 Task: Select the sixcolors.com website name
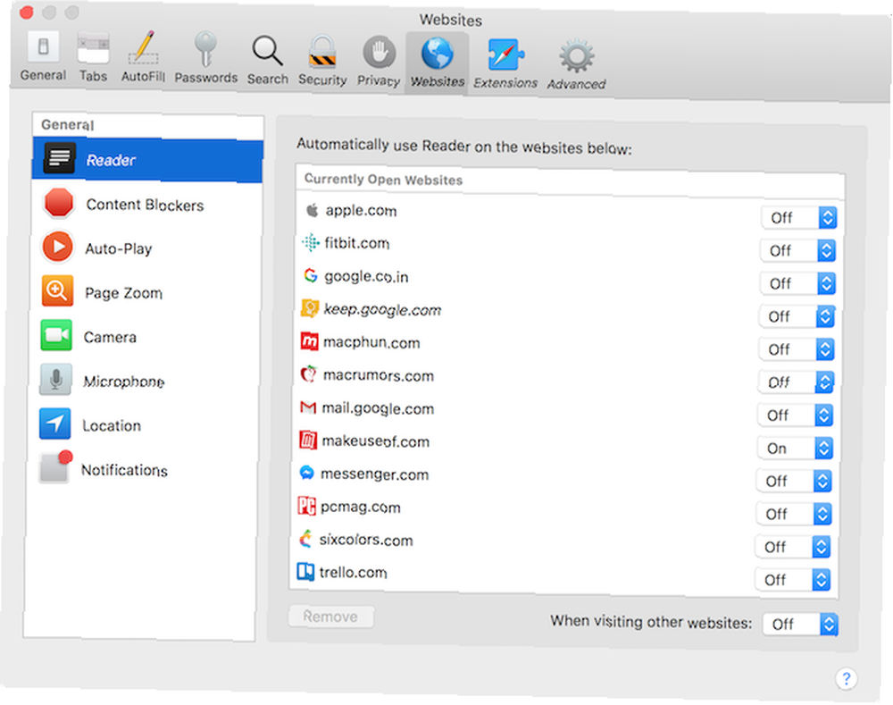365,540
